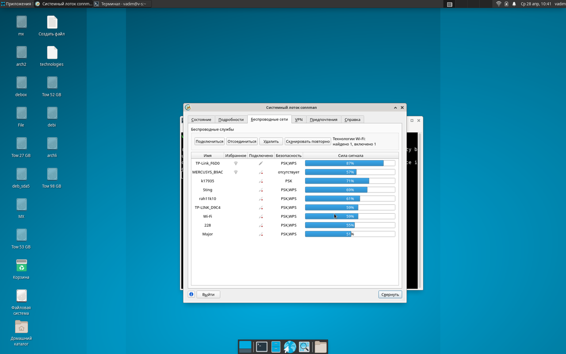Open the mx drive icon on desktop
Viewport: 566px width, 354px height.
pos(21,22)
